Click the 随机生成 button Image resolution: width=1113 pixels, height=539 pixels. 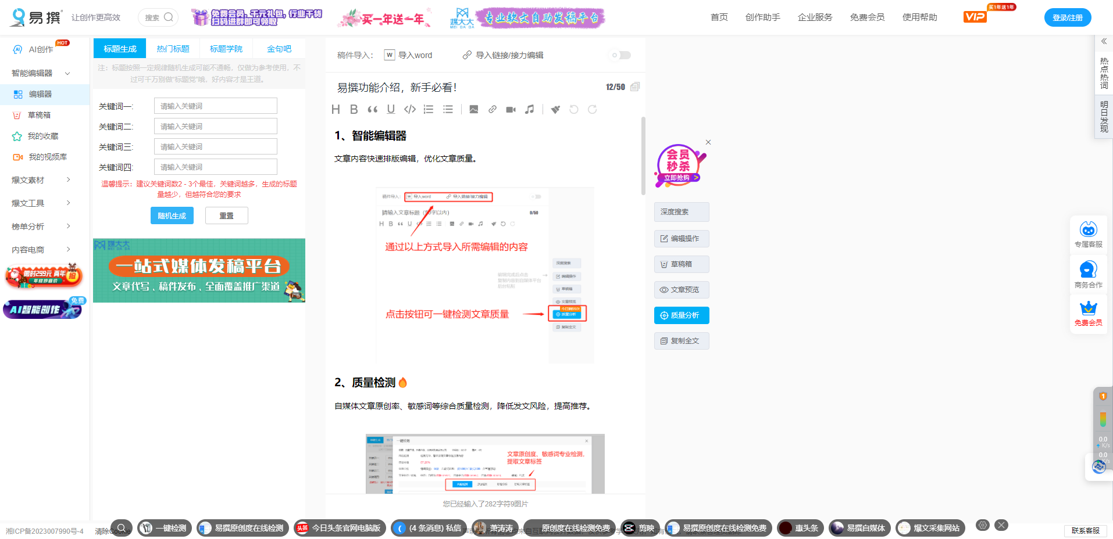click(x=172, y=215)
